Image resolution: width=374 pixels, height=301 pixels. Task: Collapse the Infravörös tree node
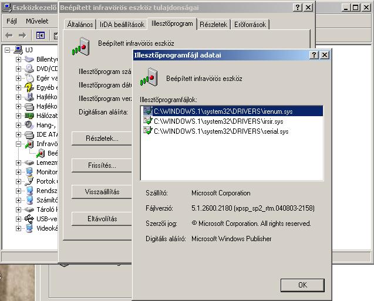(18, 144)
